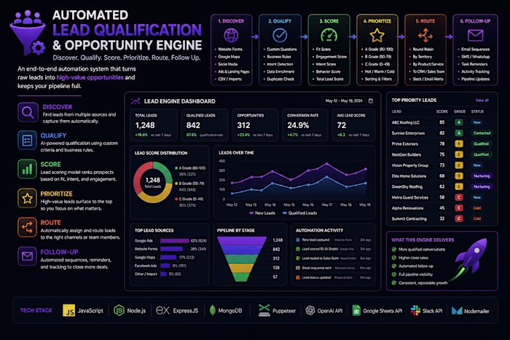
Task: Click the Opportunities 312 card
Action: (255, 125)
